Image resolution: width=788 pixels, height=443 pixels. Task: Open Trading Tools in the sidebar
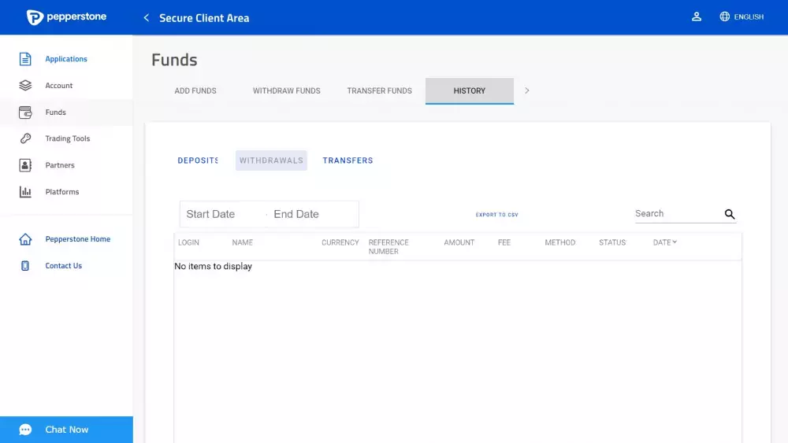click(66, 138)
